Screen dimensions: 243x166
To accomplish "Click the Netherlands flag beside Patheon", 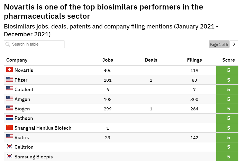I will click(9, 118).
